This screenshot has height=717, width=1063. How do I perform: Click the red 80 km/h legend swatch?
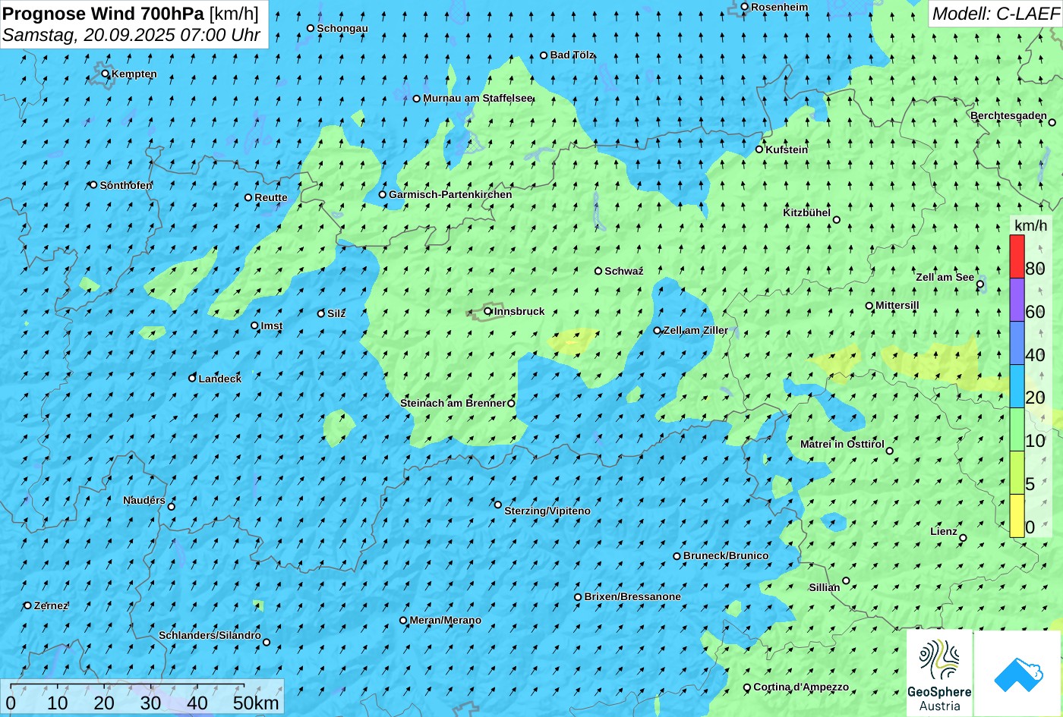[1017, 257]
